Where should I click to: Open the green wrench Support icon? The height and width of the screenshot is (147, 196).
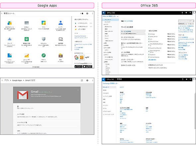(x=44, y=55)
